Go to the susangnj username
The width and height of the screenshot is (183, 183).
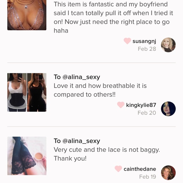pos(144,41)
